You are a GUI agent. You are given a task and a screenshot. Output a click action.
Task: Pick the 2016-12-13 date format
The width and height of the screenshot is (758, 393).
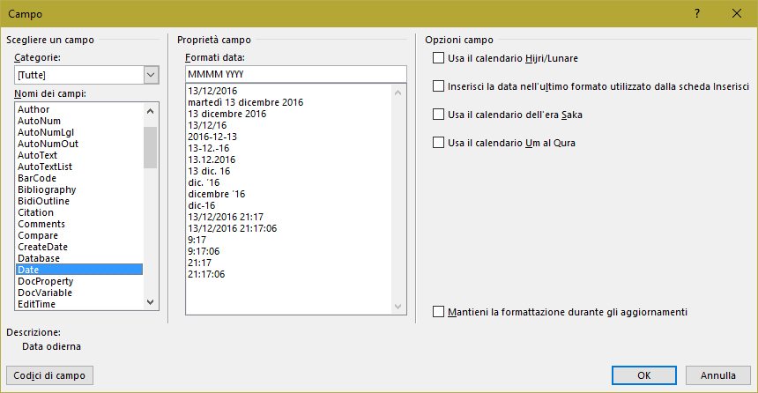coord(212,137)
